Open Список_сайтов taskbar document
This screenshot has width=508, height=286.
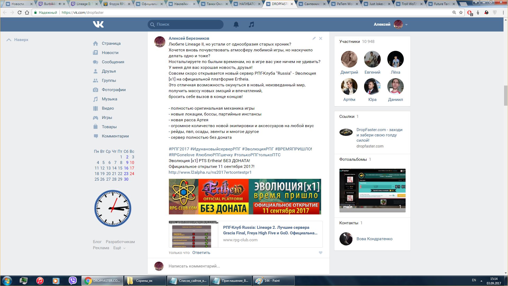pyautogui.click(x=188, y=281)
